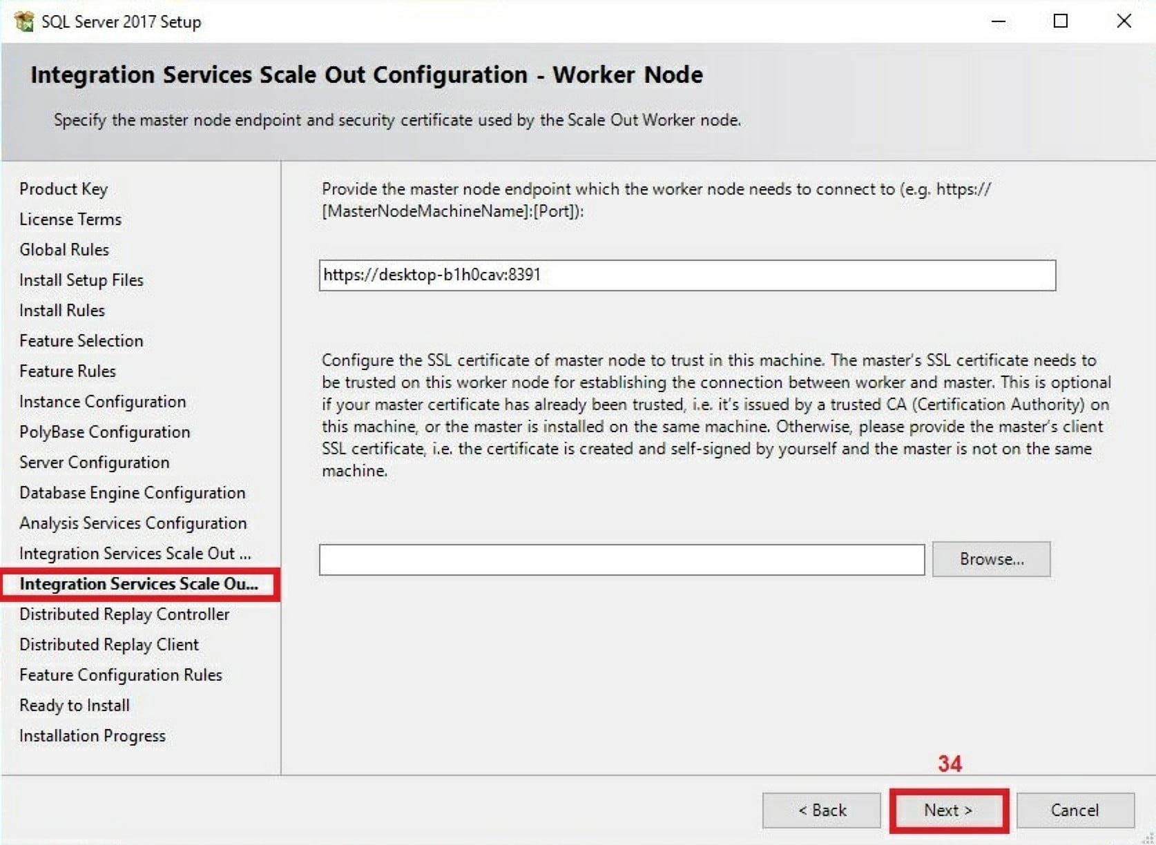
Task: Click the SSL certificate explanation paragraph
Action: [x=717, y=416]
